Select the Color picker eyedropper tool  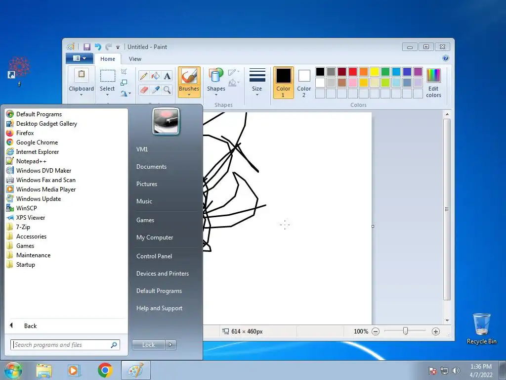pyautogui.click(x=156, y=90)
